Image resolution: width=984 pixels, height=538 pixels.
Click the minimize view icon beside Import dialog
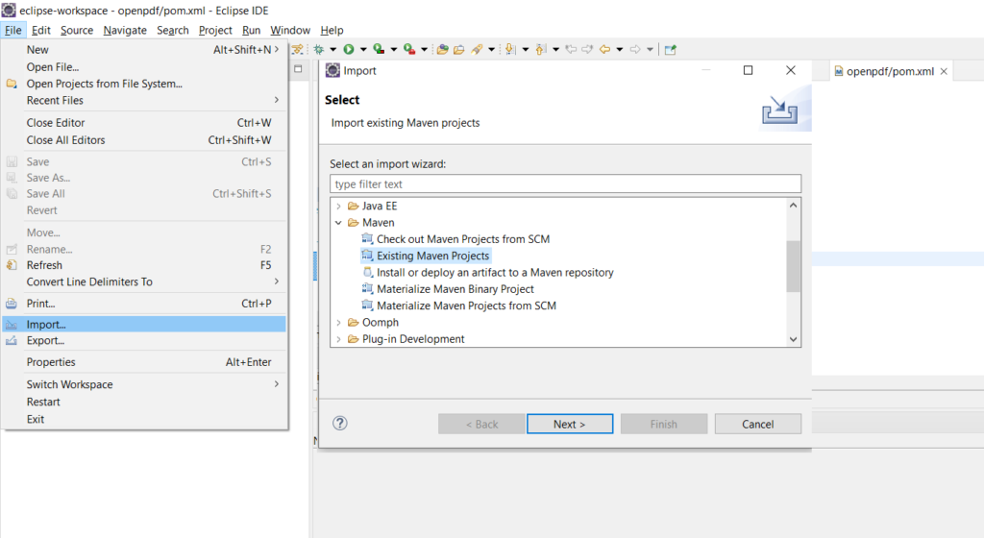(x=298, y=69)
